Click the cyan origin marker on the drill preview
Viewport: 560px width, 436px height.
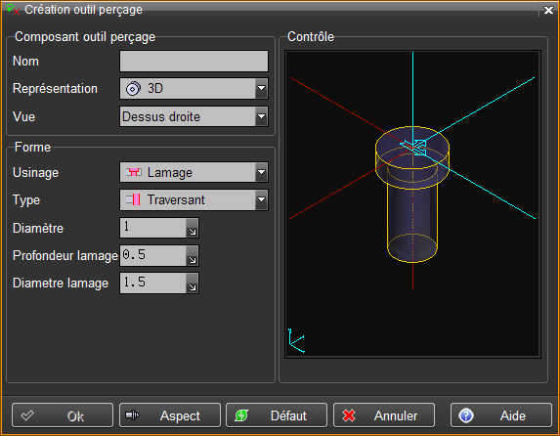[414, 147]
